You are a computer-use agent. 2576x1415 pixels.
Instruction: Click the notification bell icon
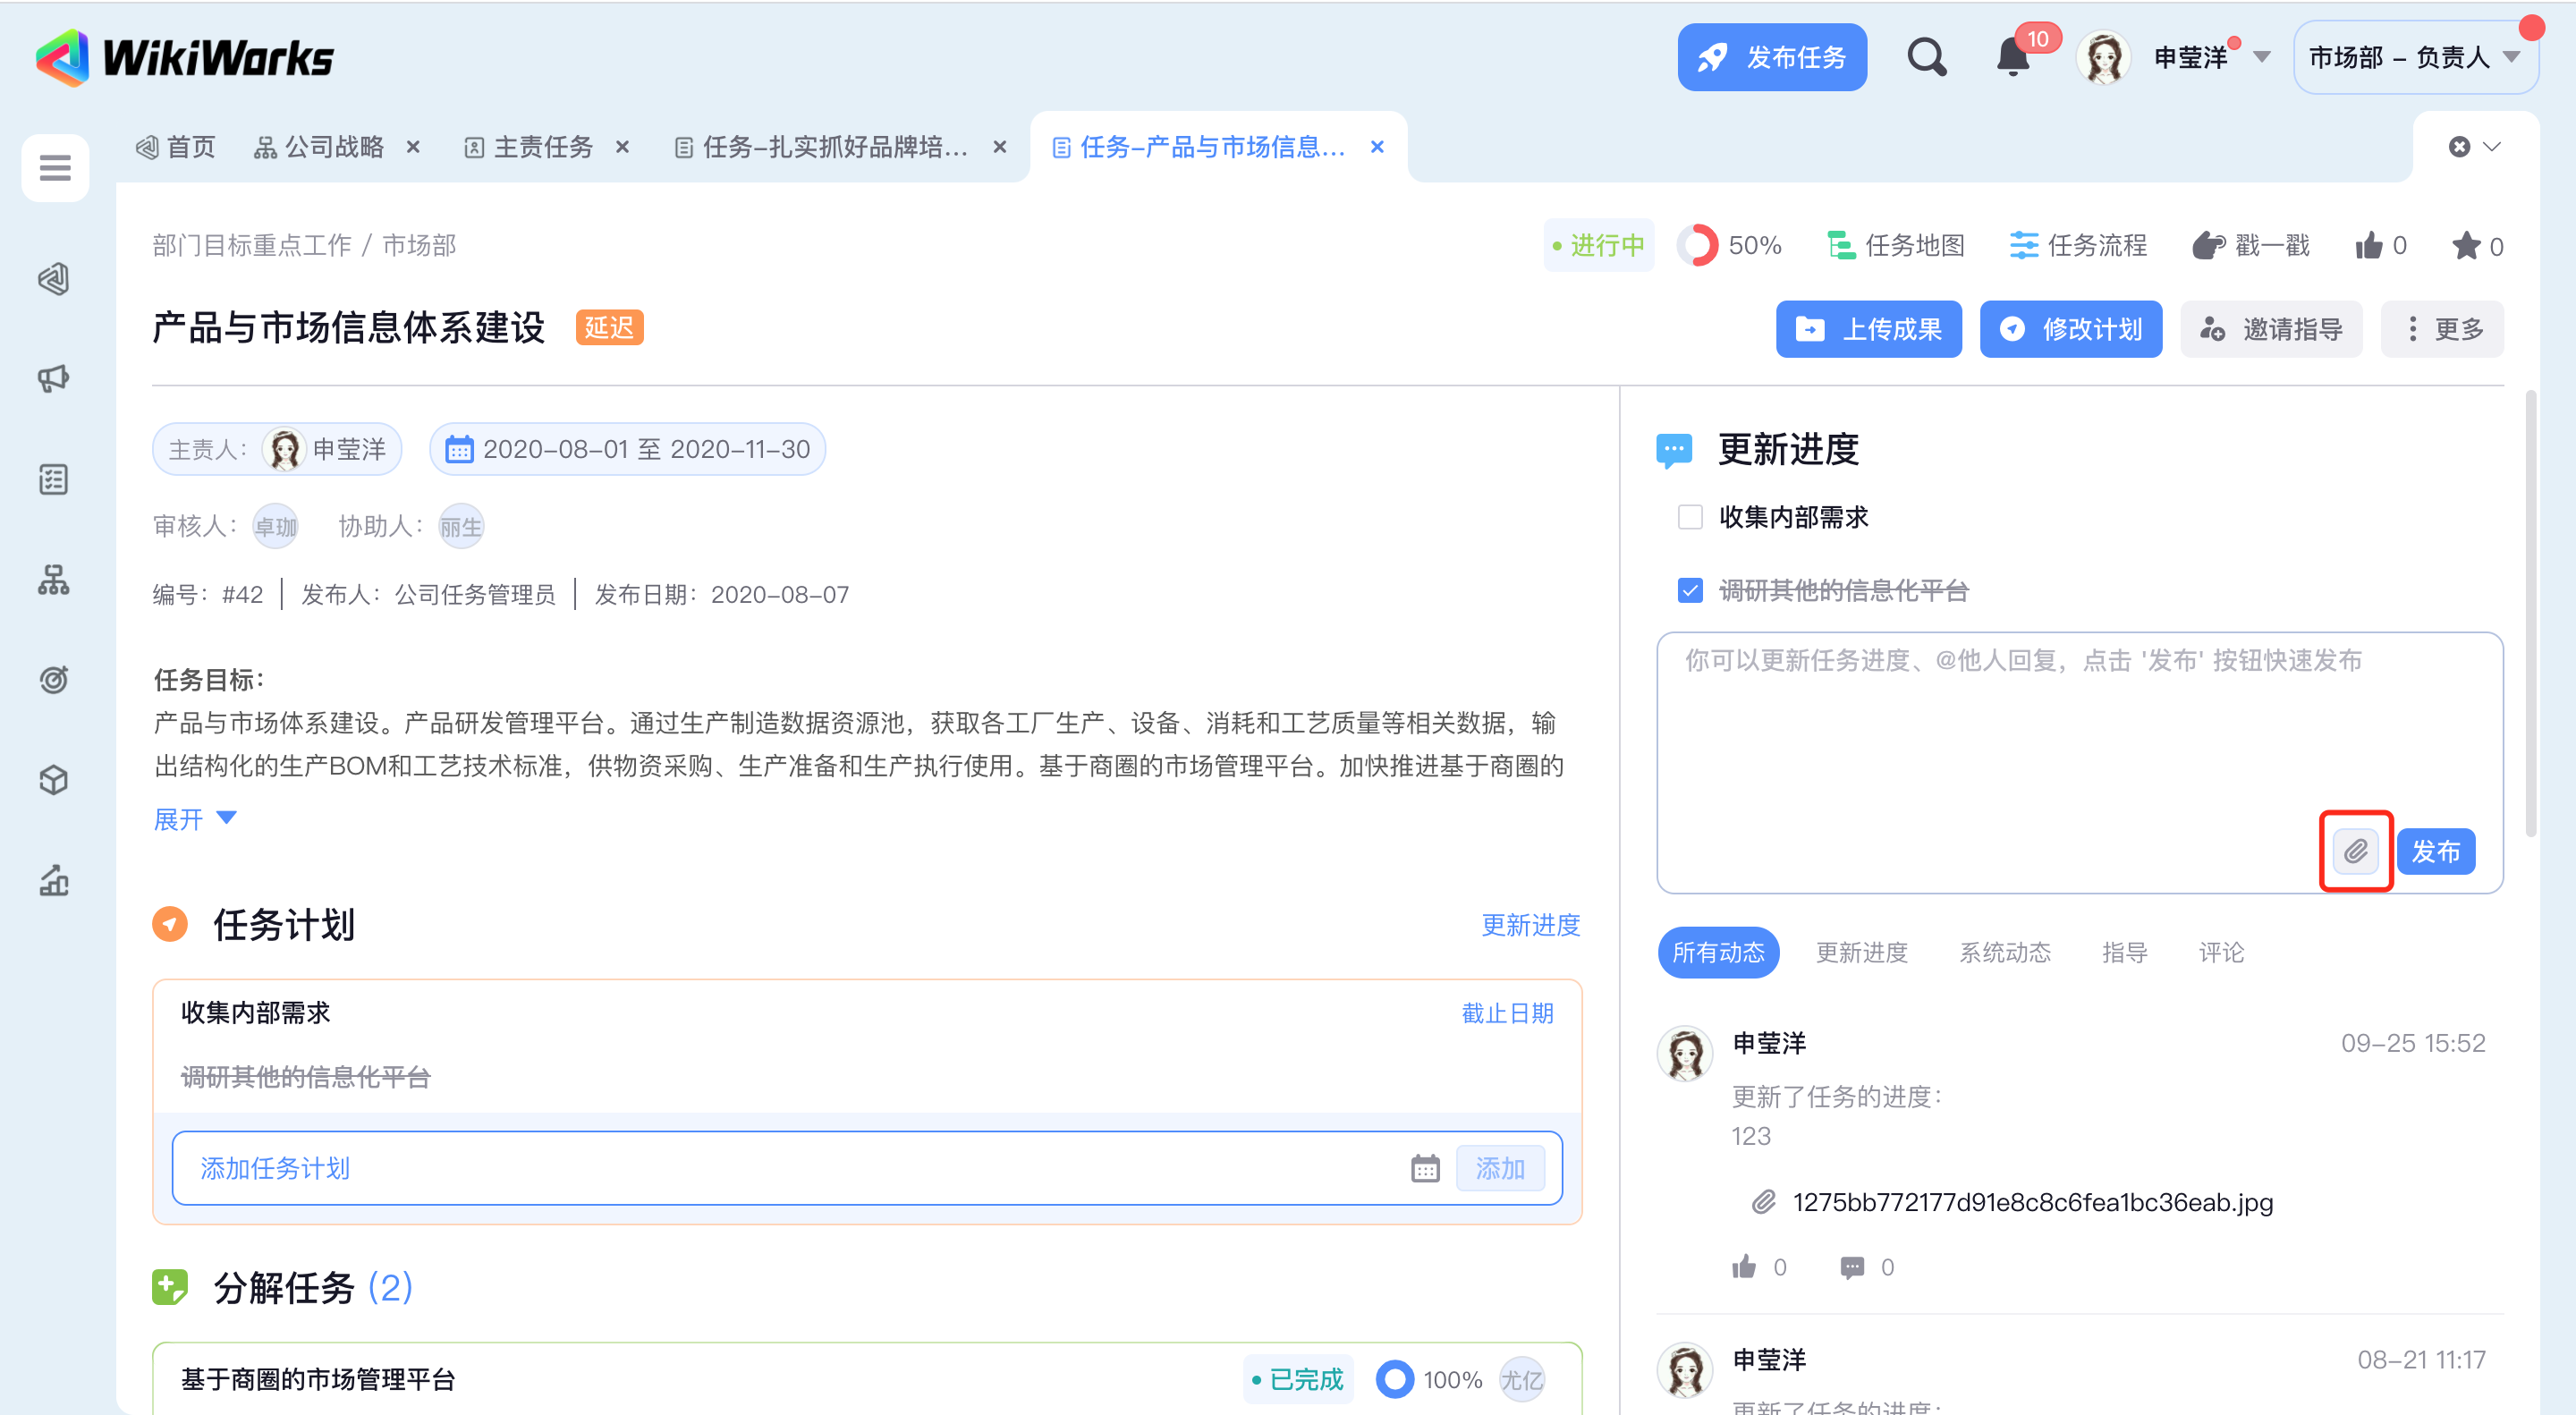(2013, 58)
